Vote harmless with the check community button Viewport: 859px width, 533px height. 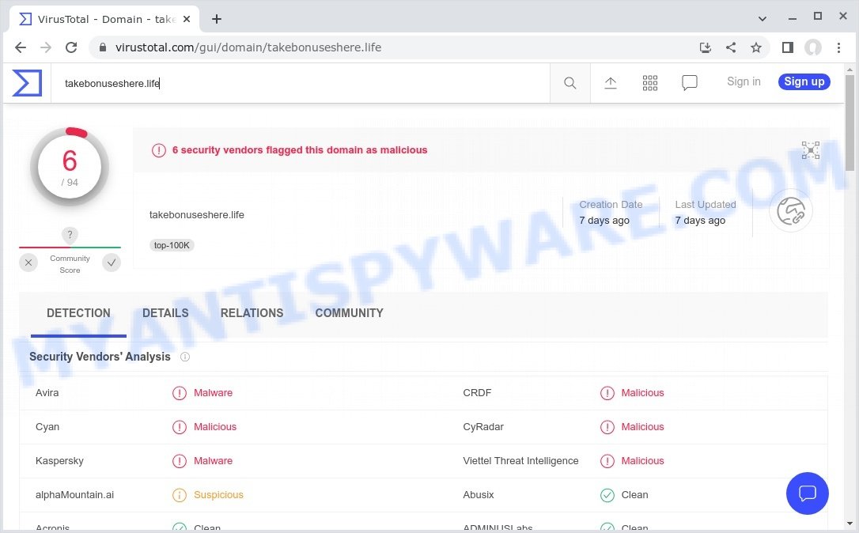pyautogui.click(x=112, y=263)
